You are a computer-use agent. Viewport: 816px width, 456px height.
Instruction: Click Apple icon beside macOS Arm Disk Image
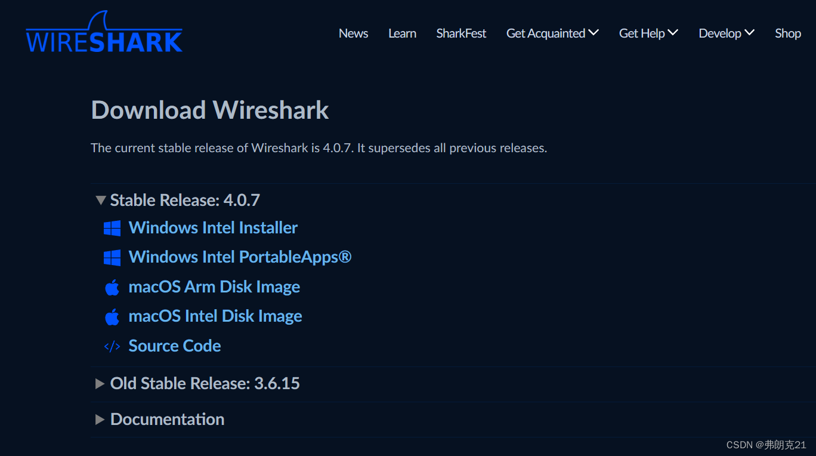112,288
